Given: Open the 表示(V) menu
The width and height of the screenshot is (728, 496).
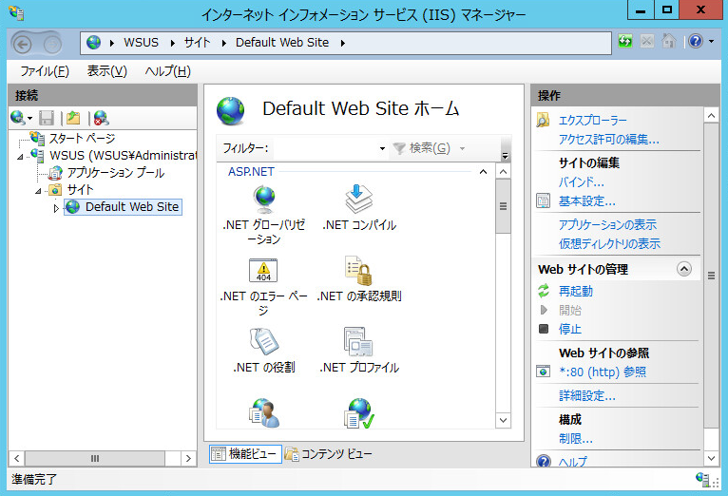Looking at the screenshot, I should pyautogui.click(x=106, y=71).
